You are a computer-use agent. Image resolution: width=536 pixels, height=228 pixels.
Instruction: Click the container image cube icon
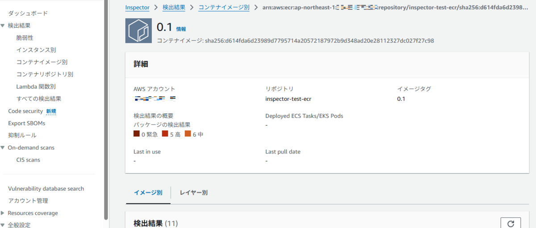[x=139, y=31]
